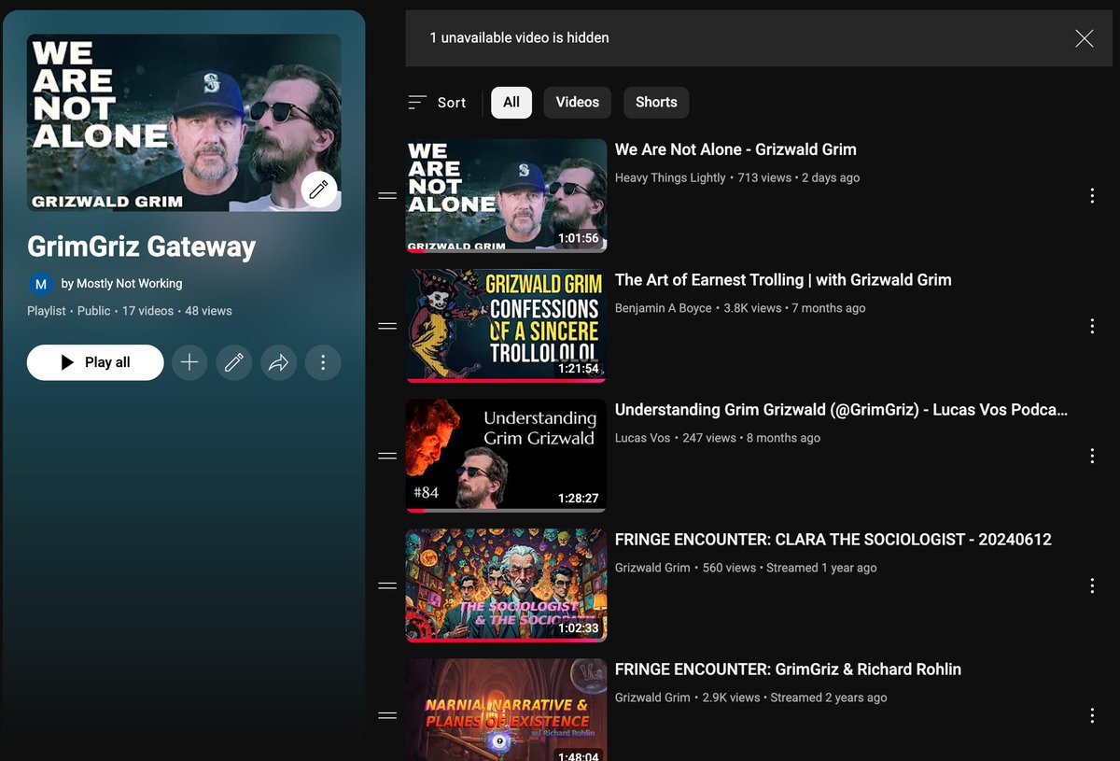1120x761 pixels.
Task: Open the playlist more options menu
Action: coord(323,362)
